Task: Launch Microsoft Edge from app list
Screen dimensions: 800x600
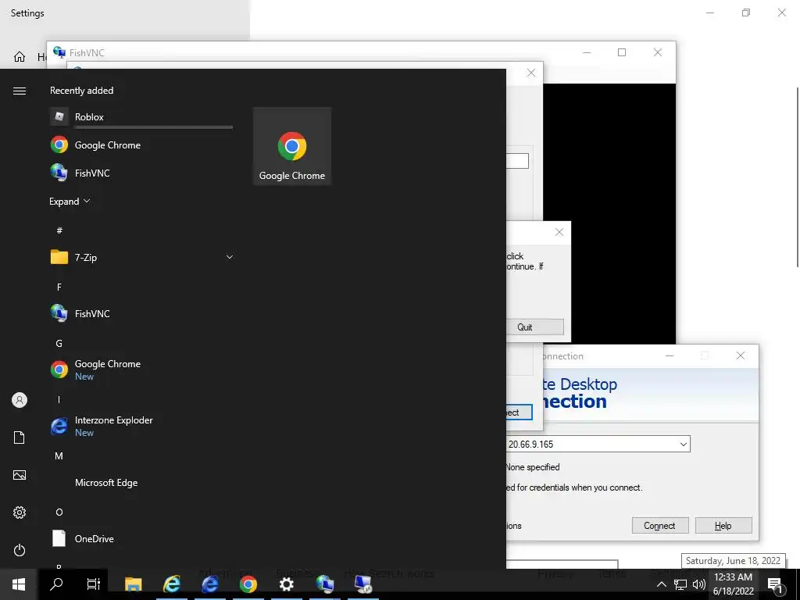Action: point(141,482)
